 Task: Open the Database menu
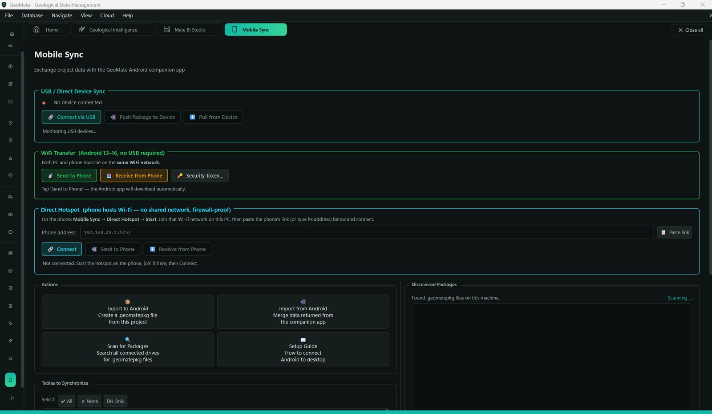pyautogui.click(x=32, y=16)
